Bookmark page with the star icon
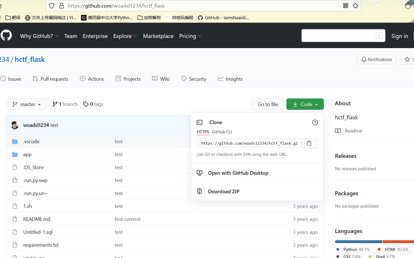 coord(356,6)
